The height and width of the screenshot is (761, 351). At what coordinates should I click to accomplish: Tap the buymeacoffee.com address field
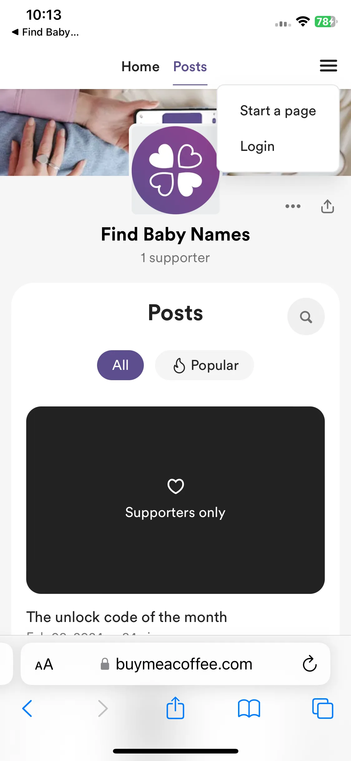click(175, 664)
